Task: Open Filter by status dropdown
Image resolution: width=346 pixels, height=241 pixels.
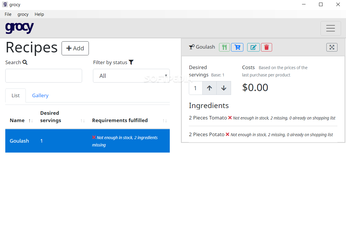Action: (131, 76)
